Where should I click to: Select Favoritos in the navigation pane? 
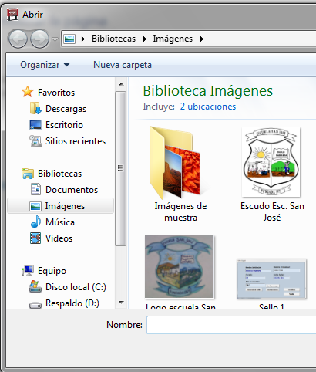tap(56, 93)
